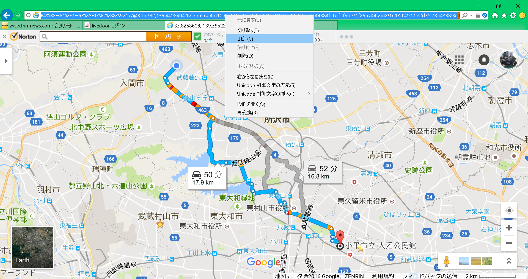Screen dimensions: 528x279
Task: Switch to the www.fnn-news.com tab
Action: [x=41, y=26]
